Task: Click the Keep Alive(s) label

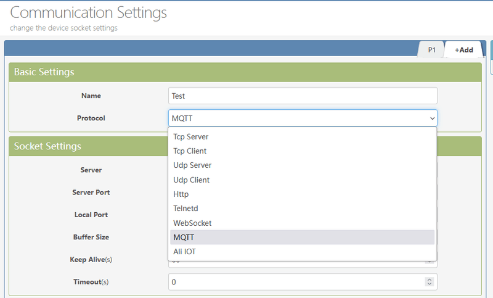Action: coord(91,259)
